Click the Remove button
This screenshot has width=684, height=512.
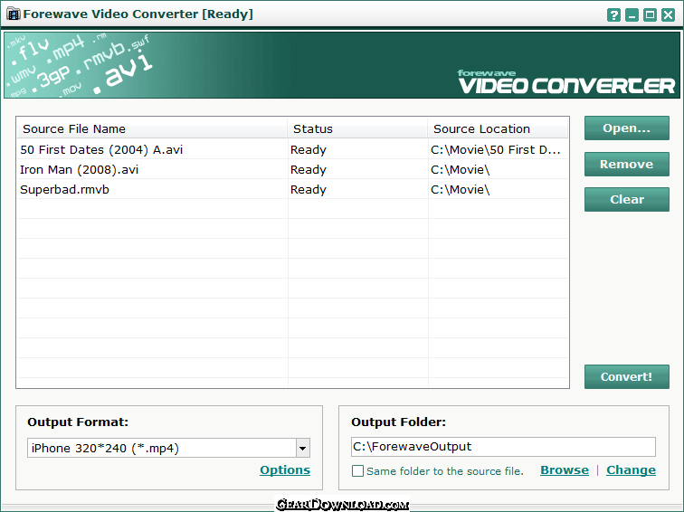click(x=626, y=164)
